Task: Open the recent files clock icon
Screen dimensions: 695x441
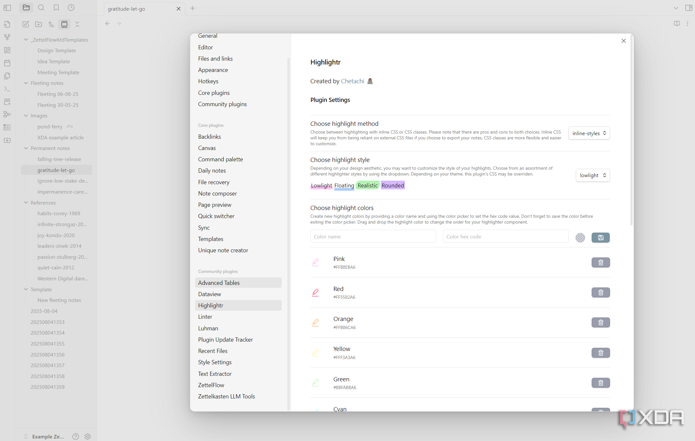Action: pos(71,7)
